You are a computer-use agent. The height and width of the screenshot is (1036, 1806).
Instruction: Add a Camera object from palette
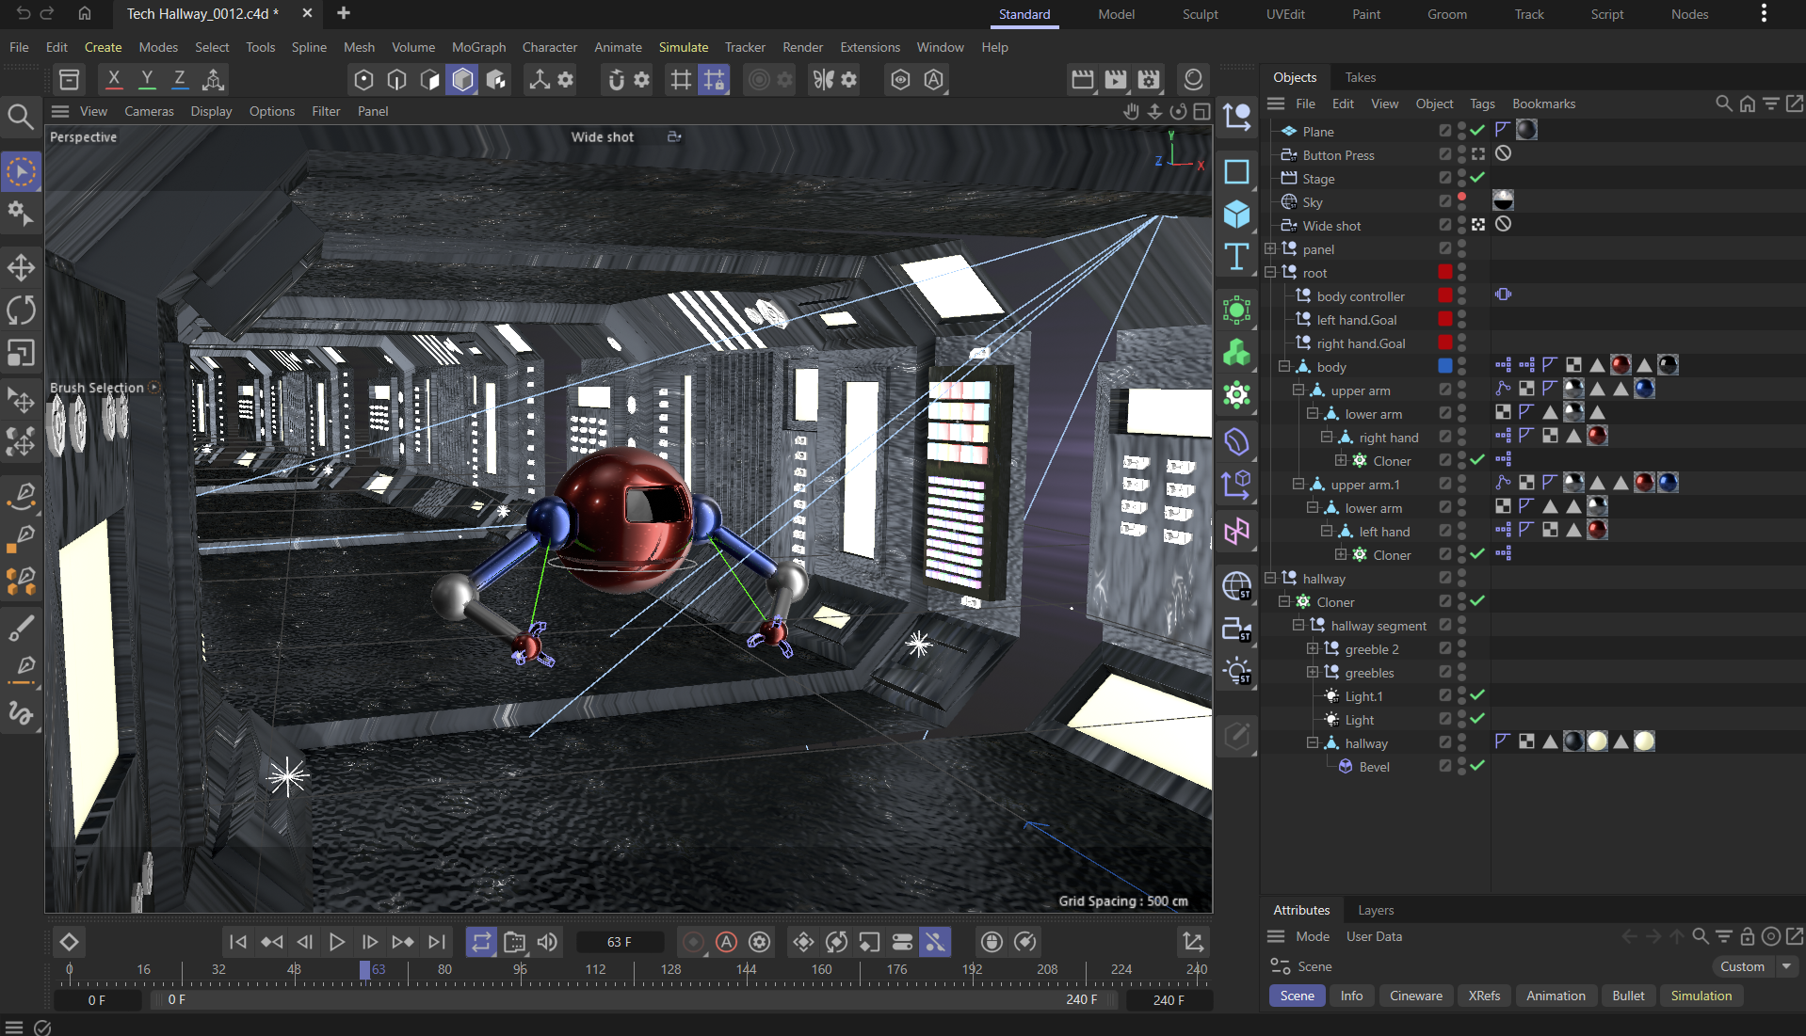coord(1236,630)
